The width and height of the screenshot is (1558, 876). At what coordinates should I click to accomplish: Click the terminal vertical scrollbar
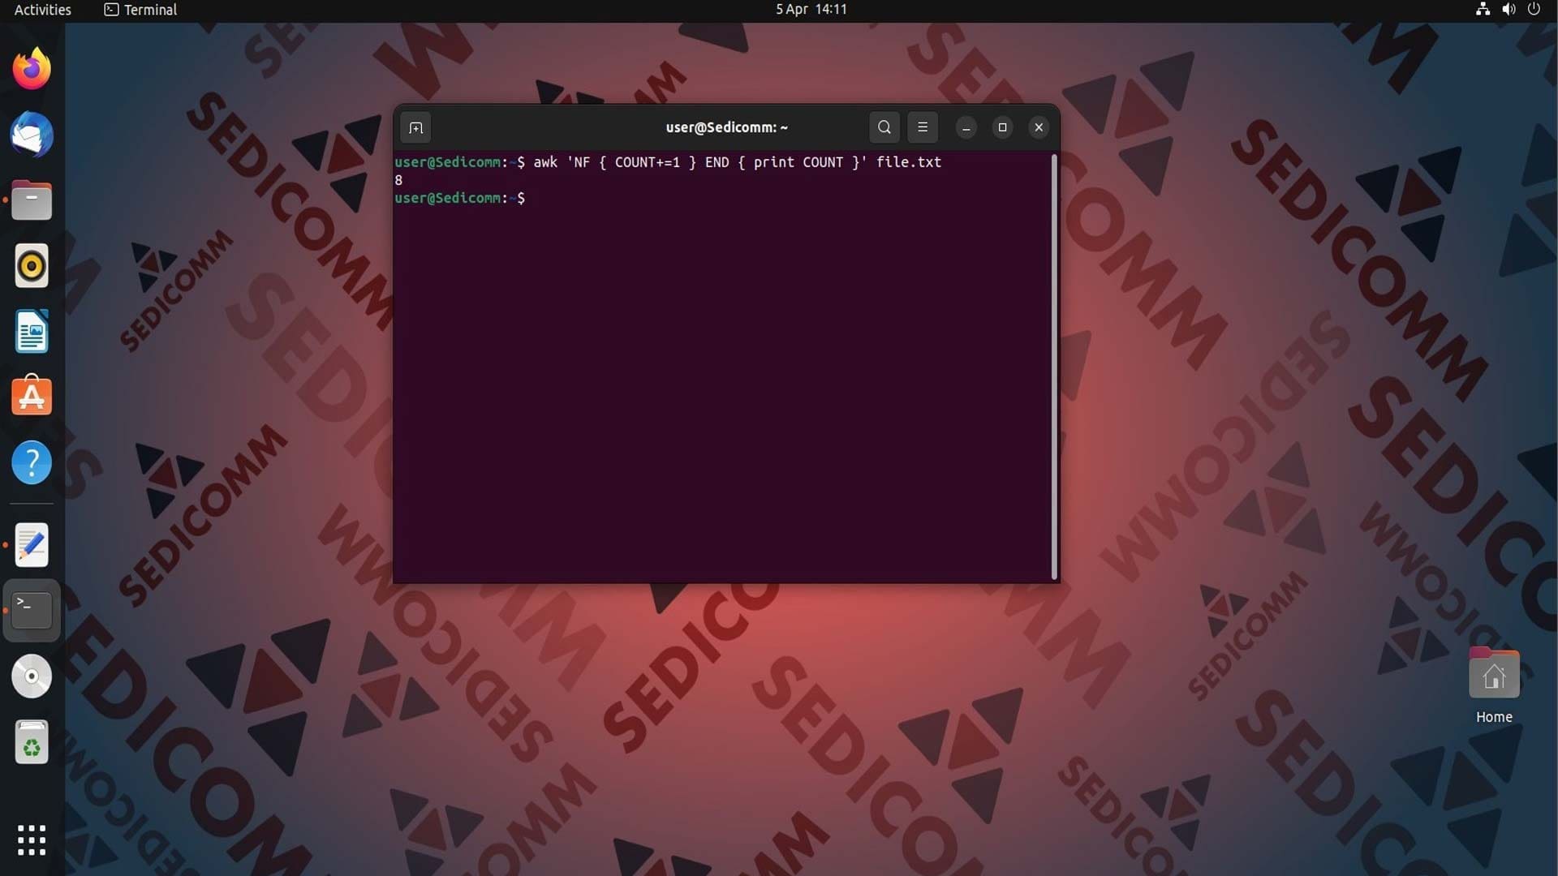click(1054, 367)
